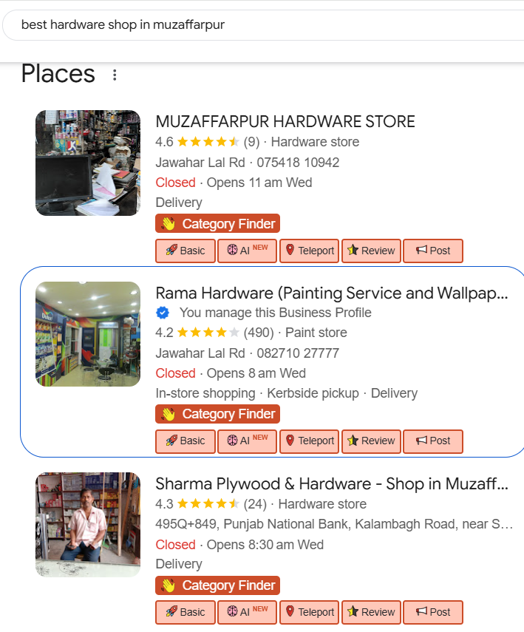
Task: Click Review star button for MUZAFFARPUR HARDWARE STORE
Action: 371,251
